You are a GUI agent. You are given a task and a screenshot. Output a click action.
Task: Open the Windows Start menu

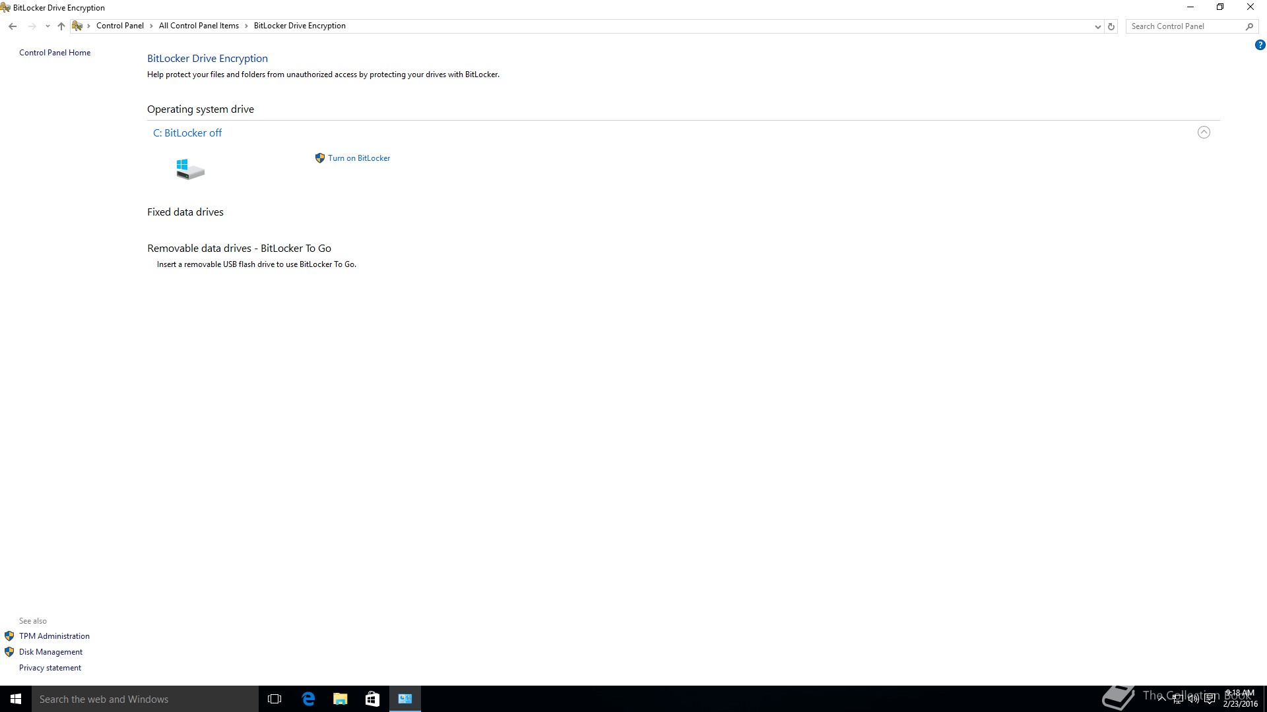coord(16,699)
